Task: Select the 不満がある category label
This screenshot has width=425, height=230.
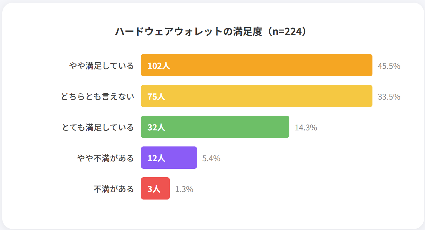Action: pos(114,189)
